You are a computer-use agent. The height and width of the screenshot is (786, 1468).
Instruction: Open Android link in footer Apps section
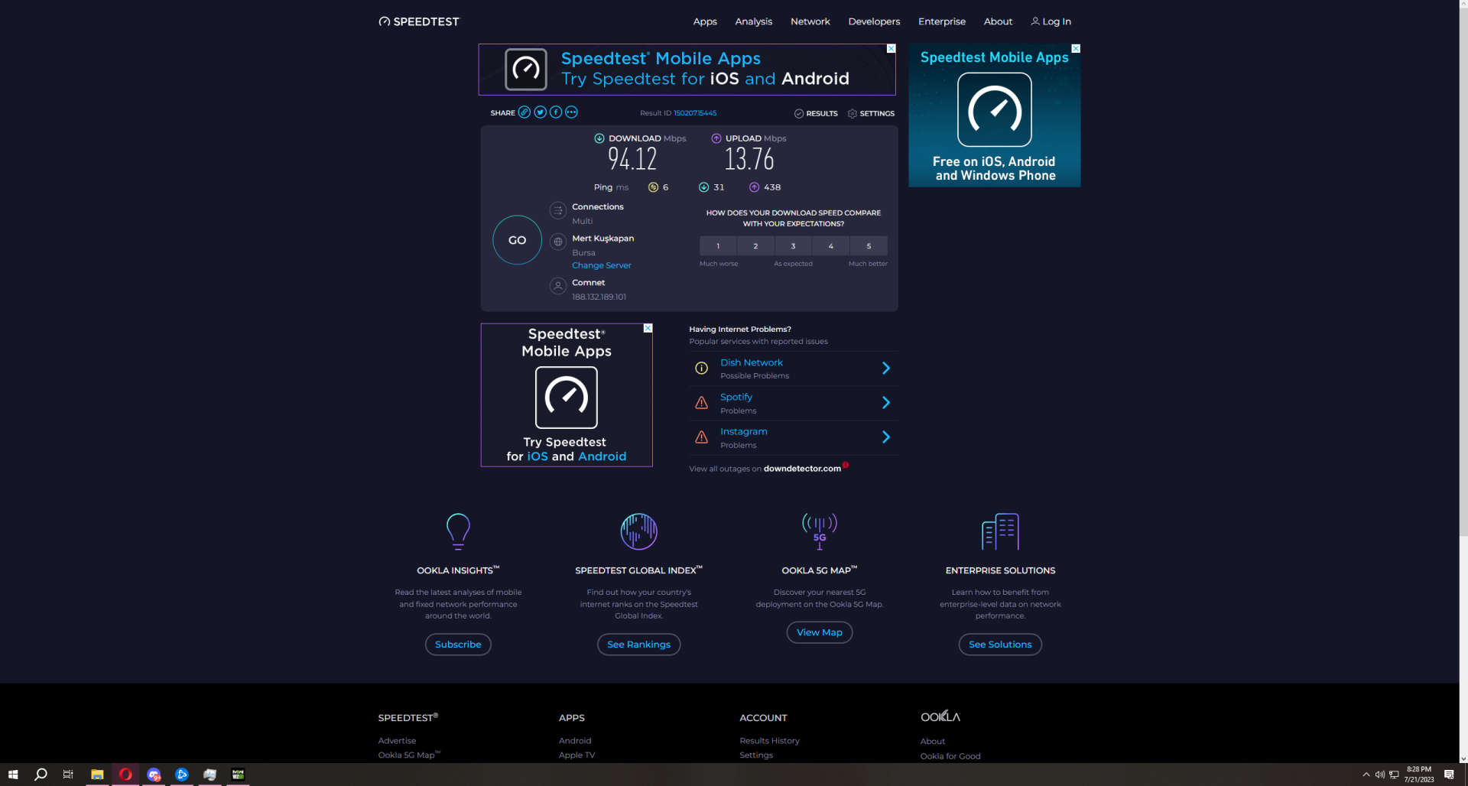click(575, 741)
